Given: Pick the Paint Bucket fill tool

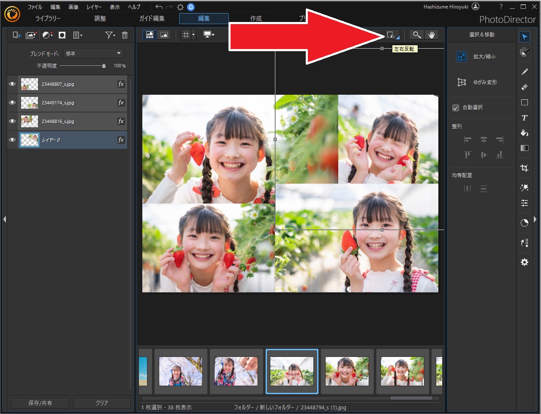Looking at the screenshot, I should click(524, 133).
